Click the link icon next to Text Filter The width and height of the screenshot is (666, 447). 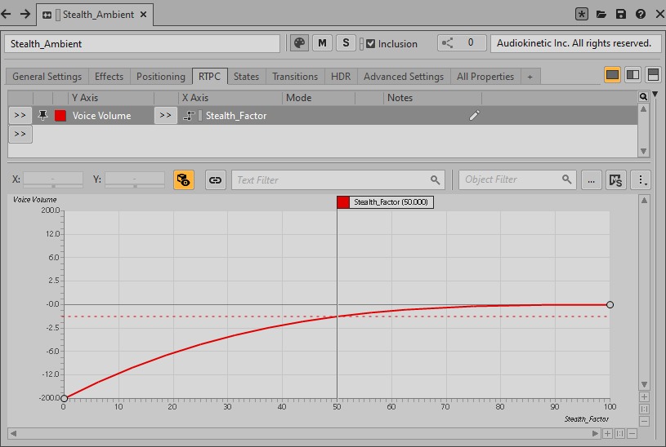[215, 180]
